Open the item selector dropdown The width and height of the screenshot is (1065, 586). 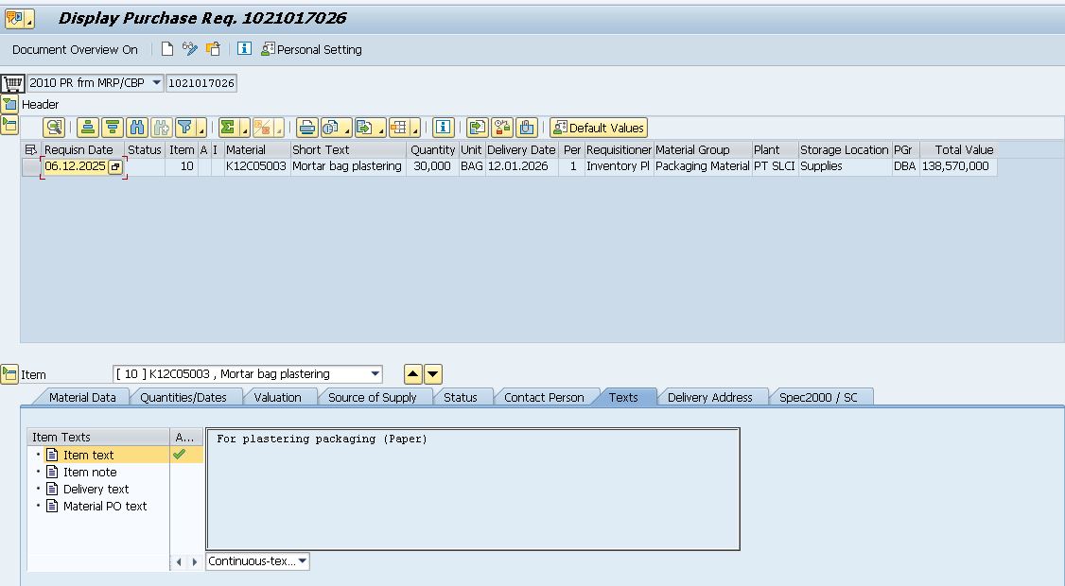[x=375, y=374]
